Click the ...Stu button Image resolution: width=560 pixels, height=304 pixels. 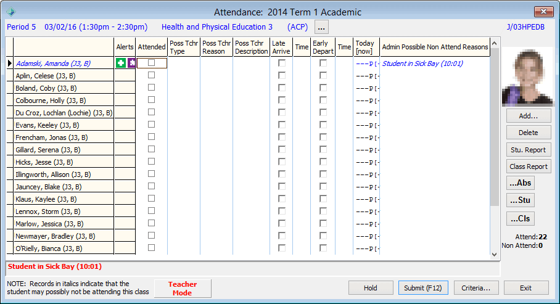521,200
